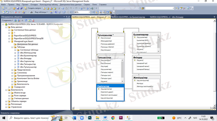Click the Word icon in the taskbar
The width and height of the screenshot is (217, 121).
pos(105,118)
